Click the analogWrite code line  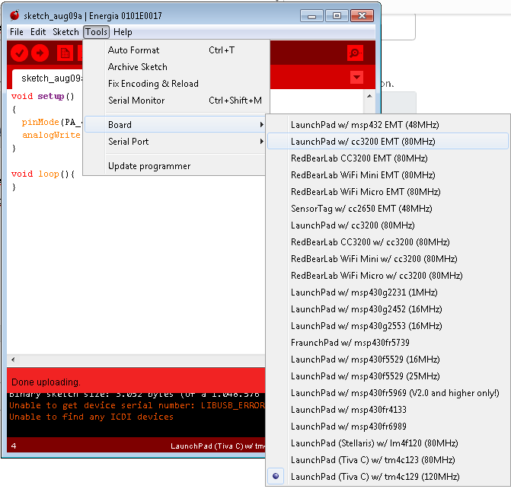tap(51, 135)
